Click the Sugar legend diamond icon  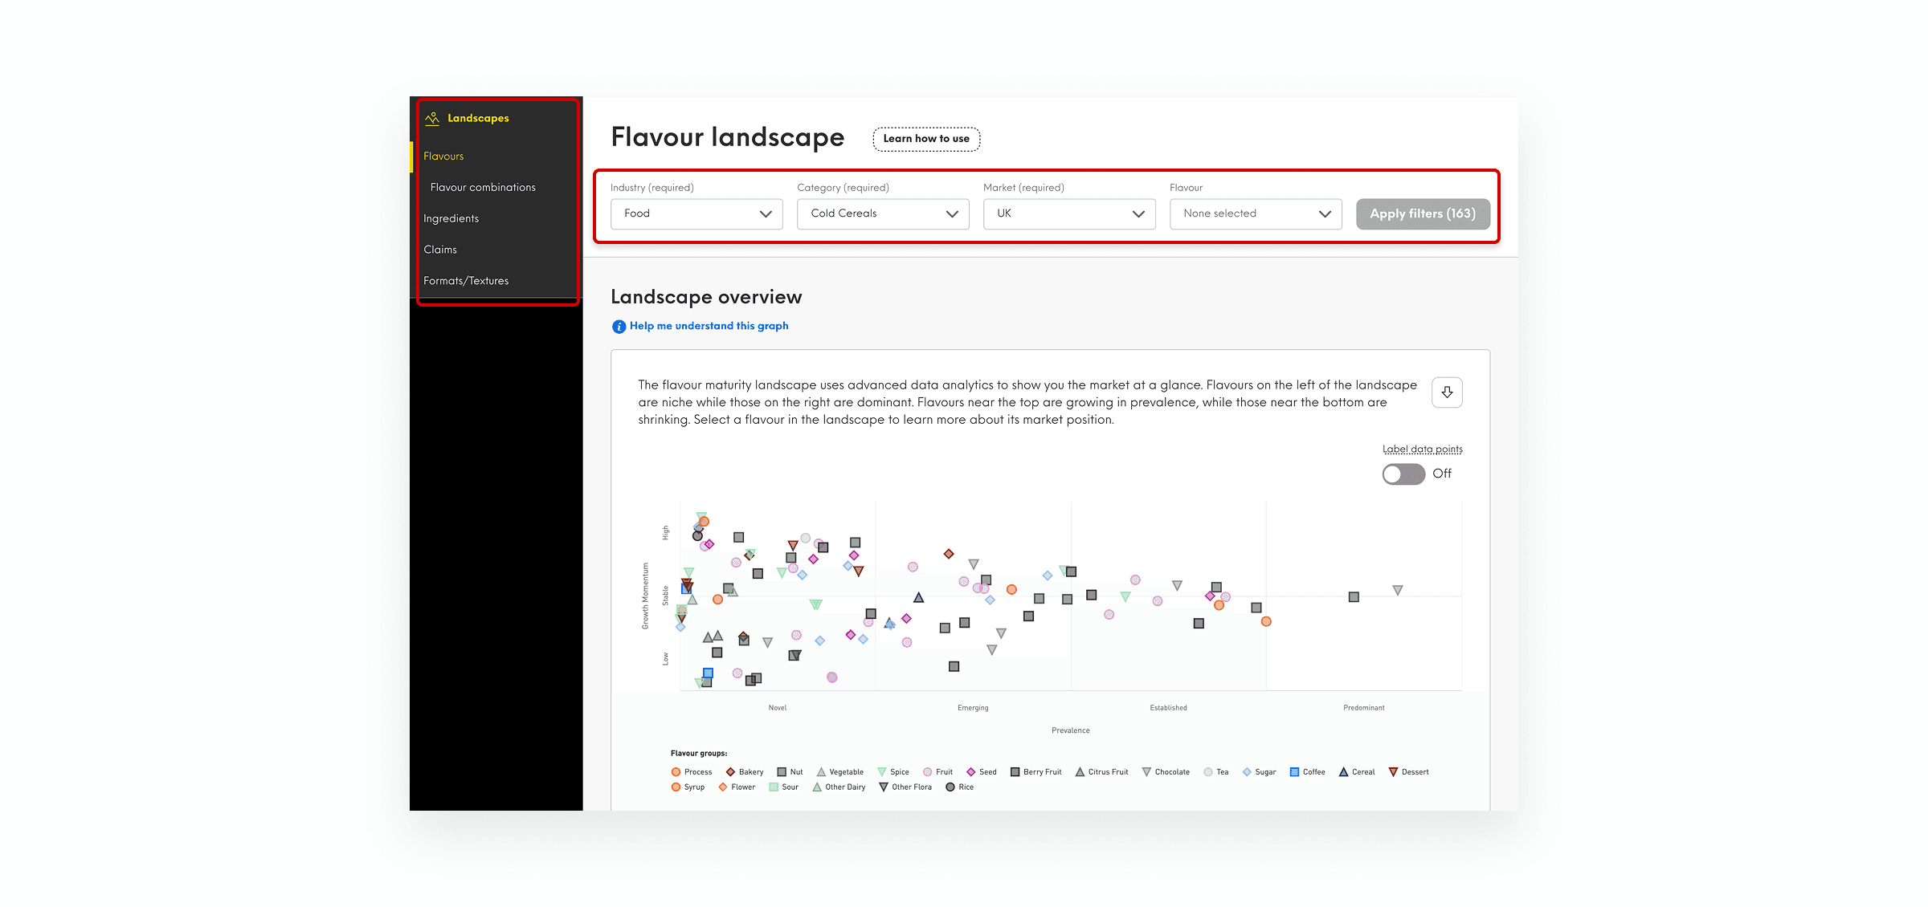click(x=1247, y=772)
